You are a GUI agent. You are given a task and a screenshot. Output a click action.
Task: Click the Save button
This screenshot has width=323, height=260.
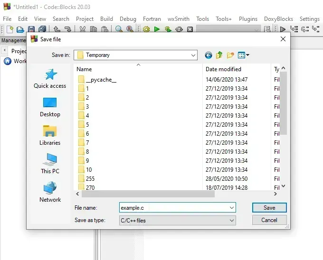(269, 208)
